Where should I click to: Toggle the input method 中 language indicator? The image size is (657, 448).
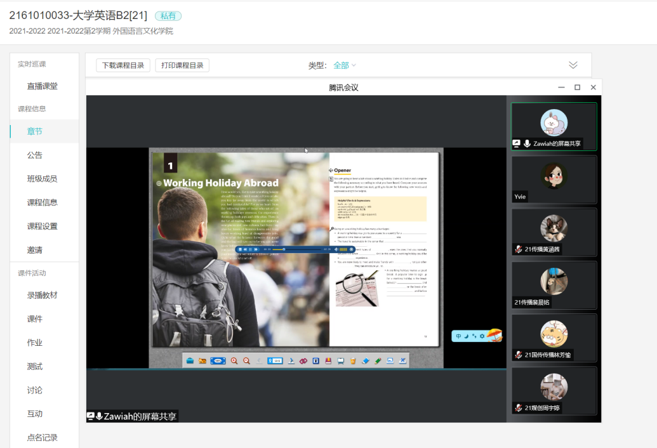click(x=458, y=336)
